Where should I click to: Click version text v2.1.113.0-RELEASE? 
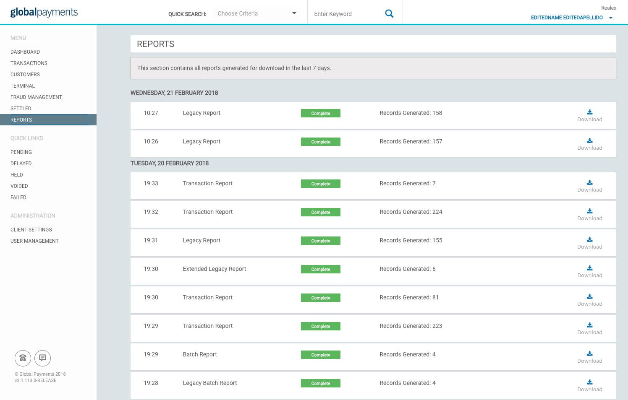coord(35,380)
